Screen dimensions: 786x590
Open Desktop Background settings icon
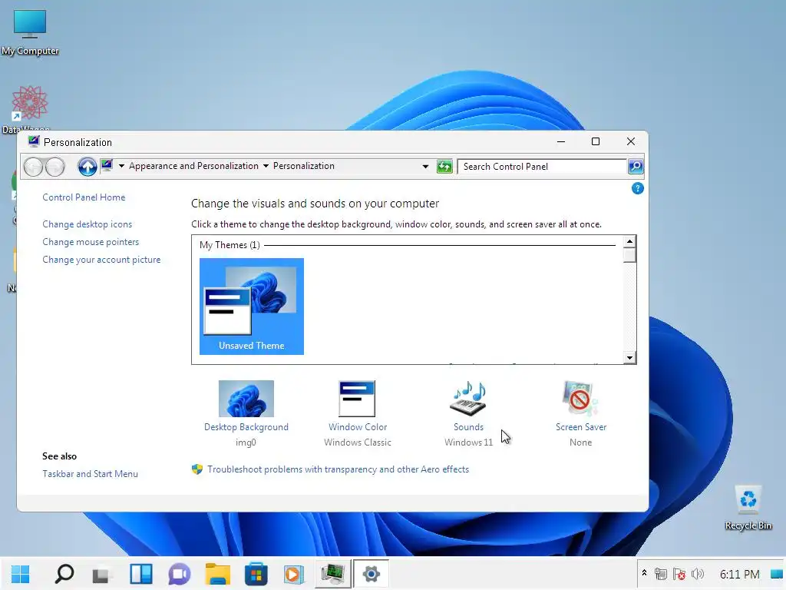point(246,399)
